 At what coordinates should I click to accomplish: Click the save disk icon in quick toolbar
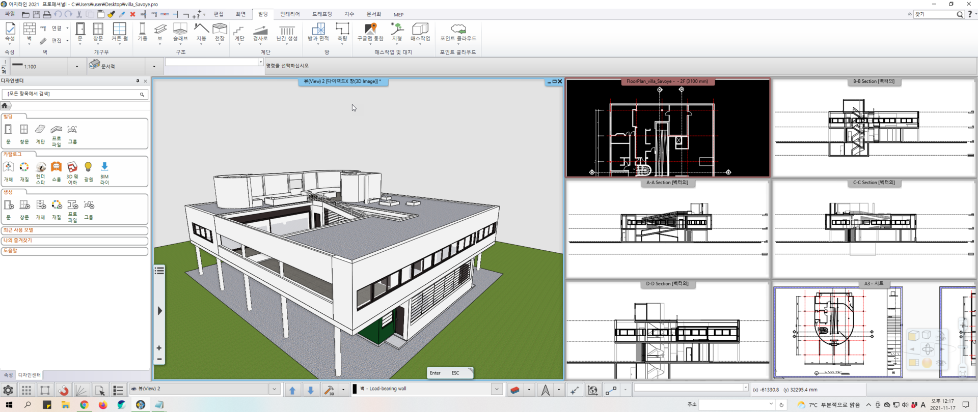pos(36,14)
